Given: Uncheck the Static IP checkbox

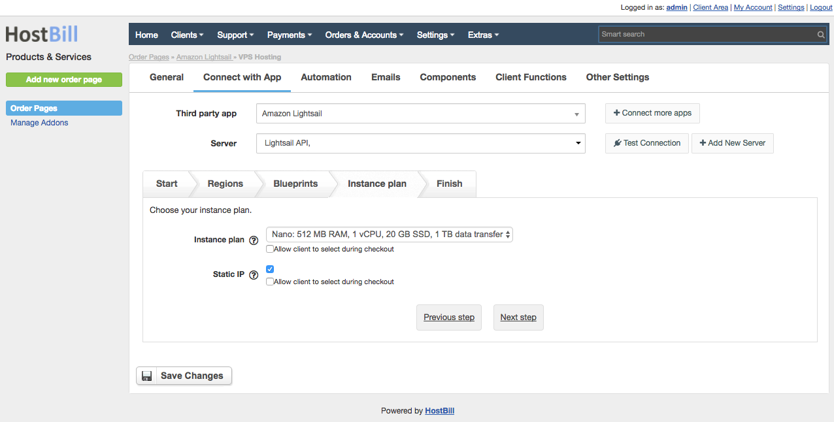Looking at the screenshot, I should (x=270, y=268).
